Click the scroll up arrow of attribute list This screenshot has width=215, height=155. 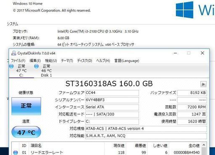pyautogui.click(x=204, y=145)
